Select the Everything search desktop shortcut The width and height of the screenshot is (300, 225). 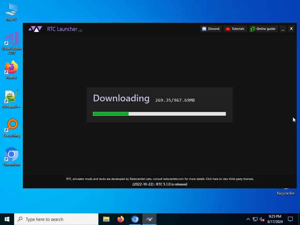pos(11,128)
